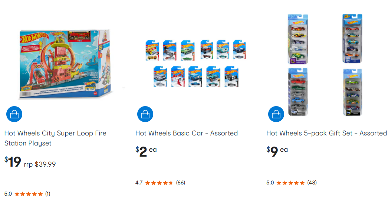
Task: Open the Hot Wheels 5-pack Gift Set title
Action: [x=326, y=133]
